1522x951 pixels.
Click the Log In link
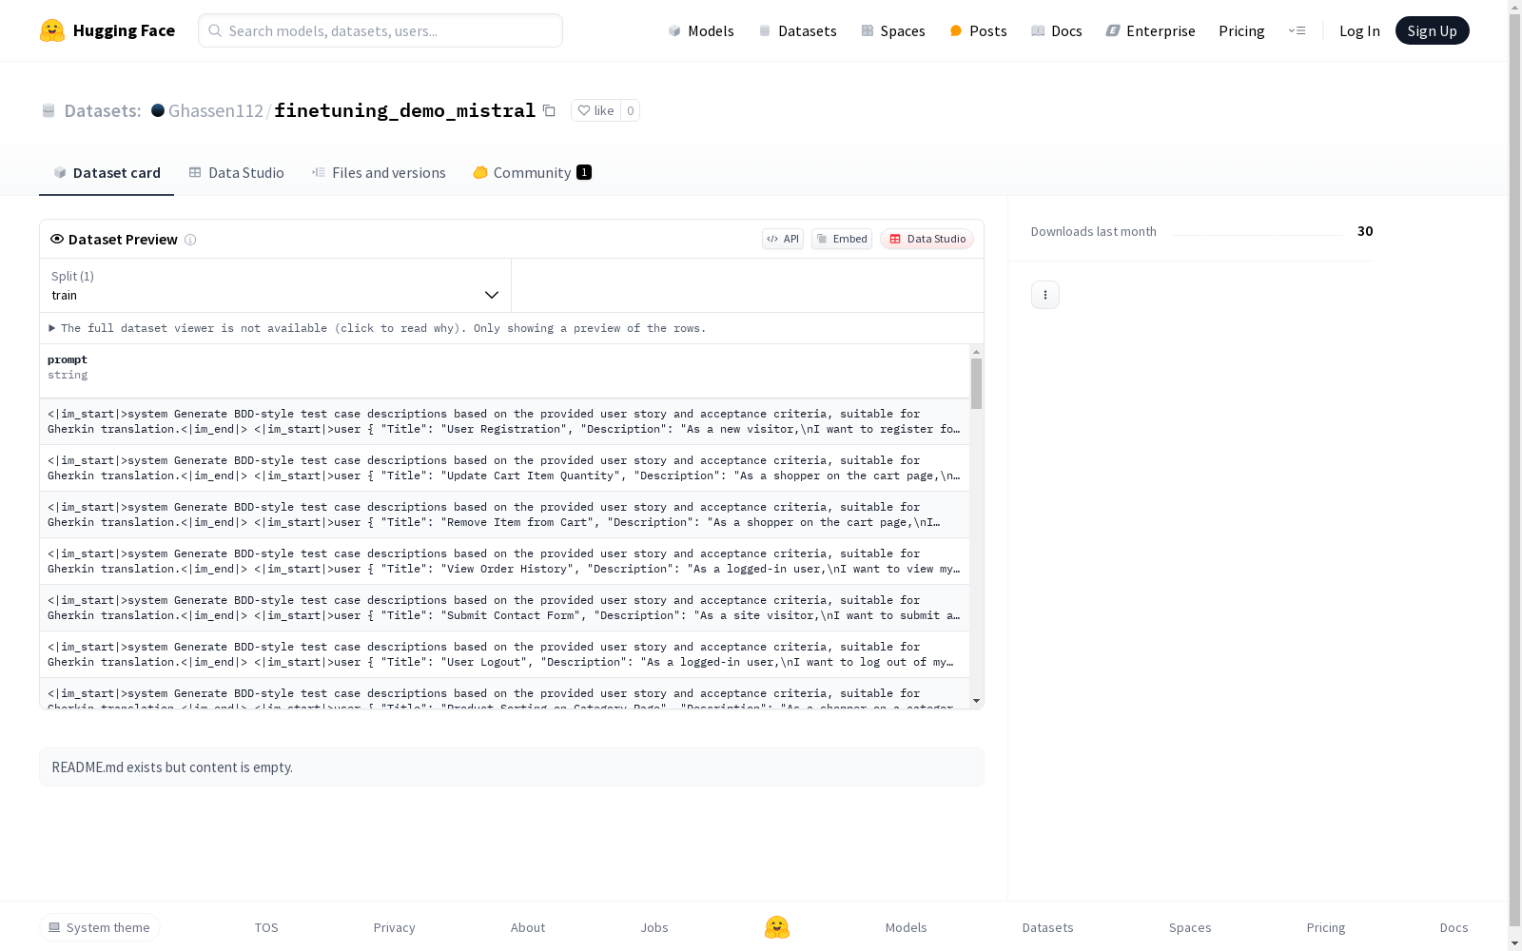[1359, 30]
